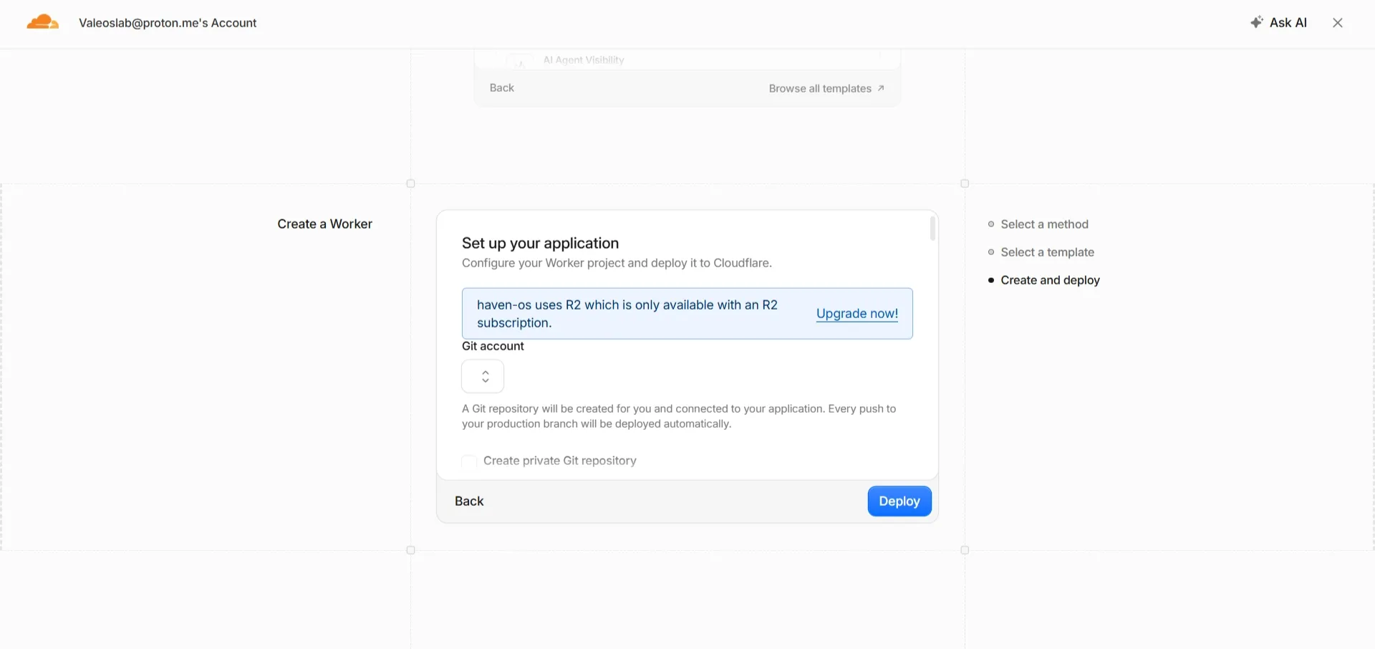1375x649 pixels.
Task: Open Browse all templates link
Action: point(826,89)
